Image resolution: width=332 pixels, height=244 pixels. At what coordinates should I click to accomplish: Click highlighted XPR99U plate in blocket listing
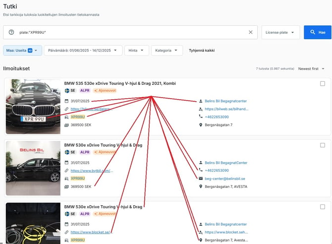click(78, 240)
